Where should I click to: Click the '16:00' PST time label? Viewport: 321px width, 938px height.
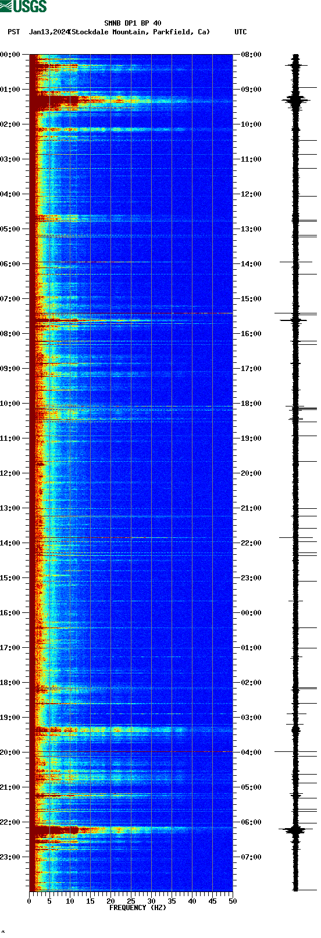[x=10, y=613]
